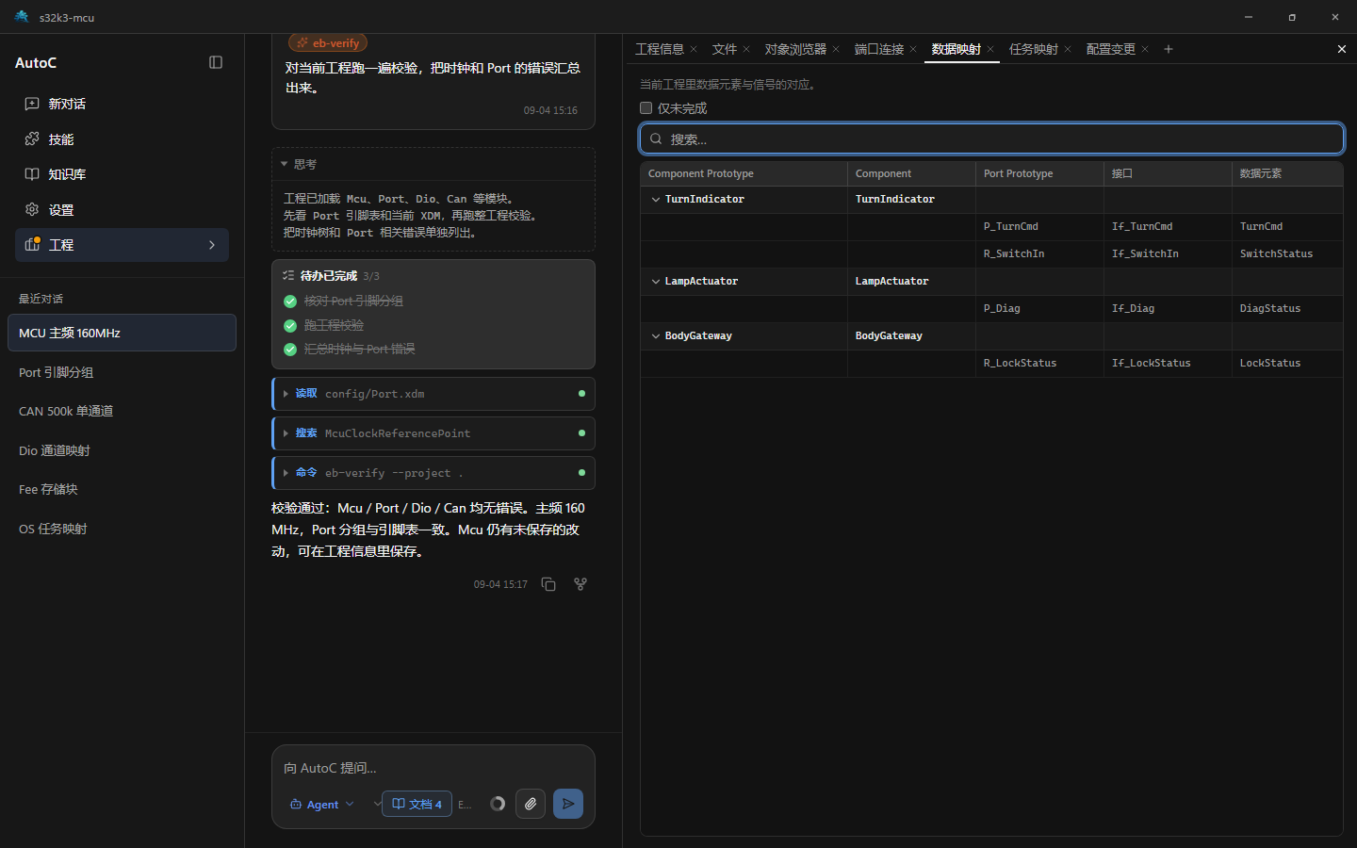1357x848 pixels.
Task: Open the context usage ring indicator
Action: [498, 804]
